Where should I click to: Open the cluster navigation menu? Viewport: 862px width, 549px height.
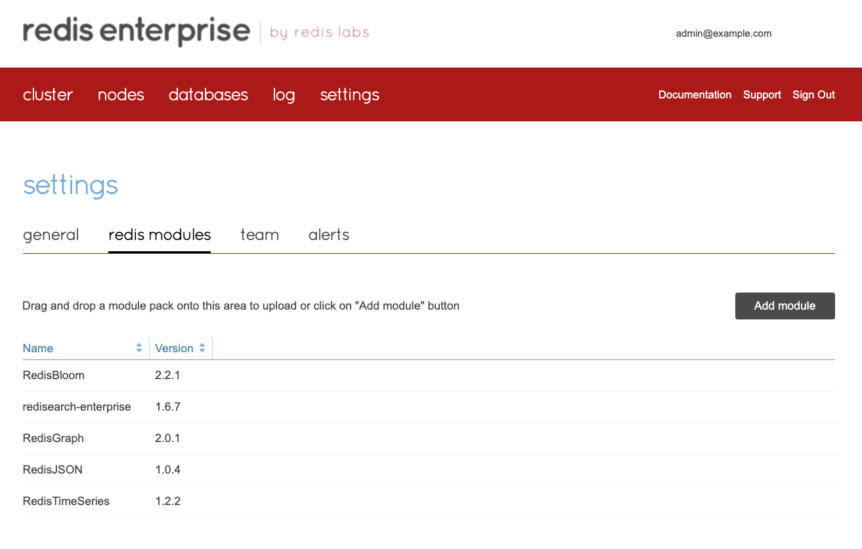pos(48,94)
